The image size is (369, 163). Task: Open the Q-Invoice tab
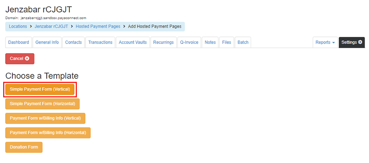coord(189,42)
